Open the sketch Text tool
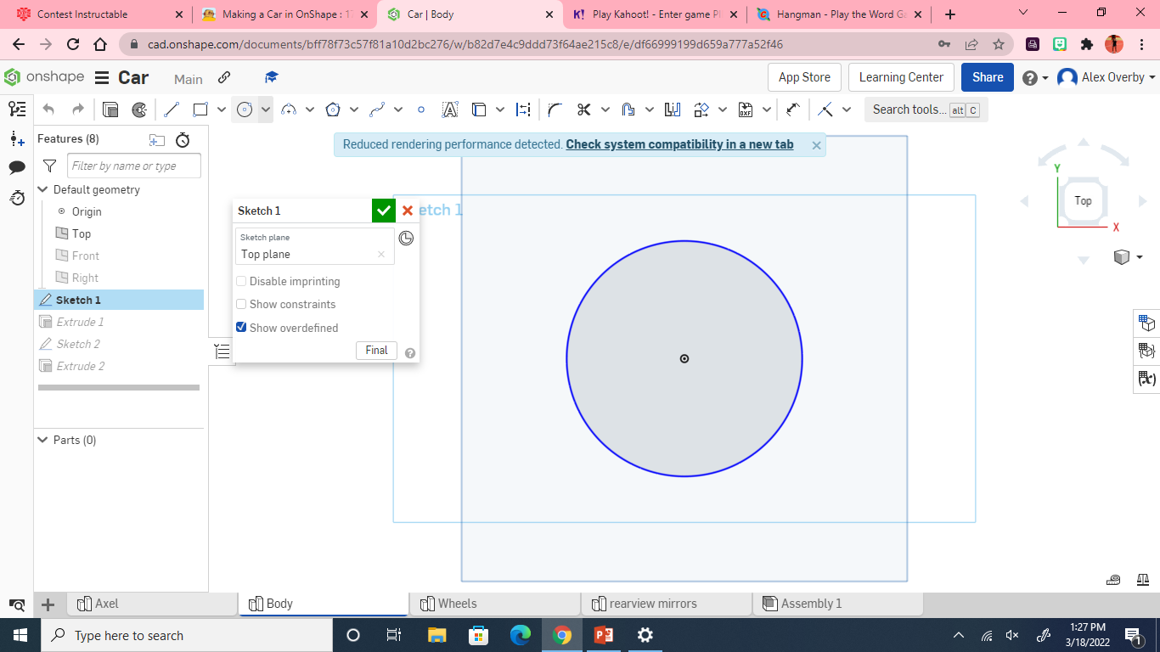The image size is (1160, 652). click(x=449, y=110)
